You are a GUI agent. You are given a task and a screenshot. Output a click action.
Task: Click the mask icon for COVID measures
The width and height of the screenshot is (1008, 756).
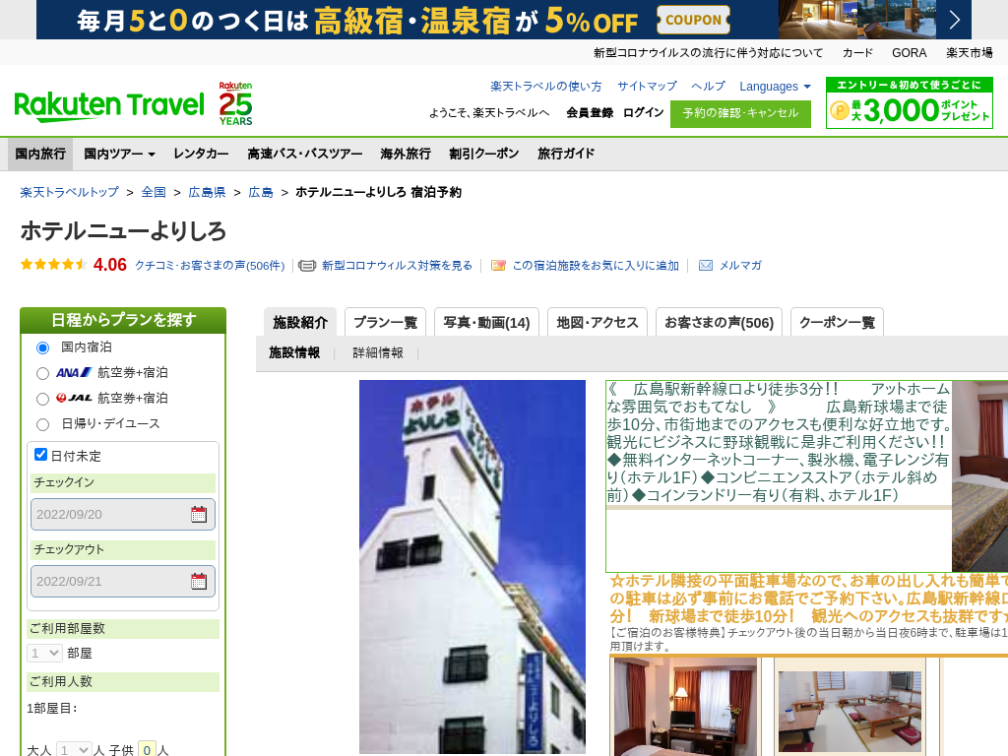point(307,266)
